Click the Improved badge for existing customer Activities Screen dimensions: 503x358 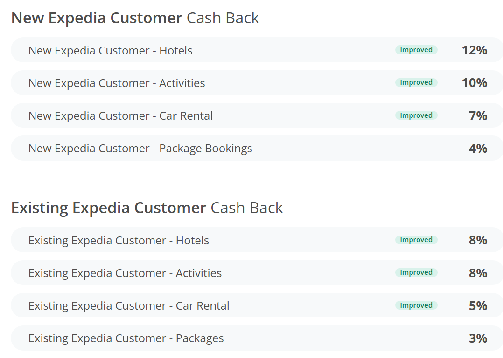click(416, 273)
